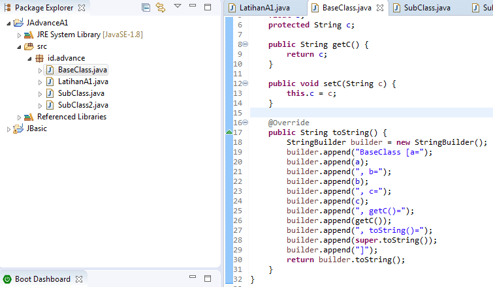Collapse the id.advance package node
Image resolution: width=493 pixels, height=287 pixels.
(x=29, y=59)
